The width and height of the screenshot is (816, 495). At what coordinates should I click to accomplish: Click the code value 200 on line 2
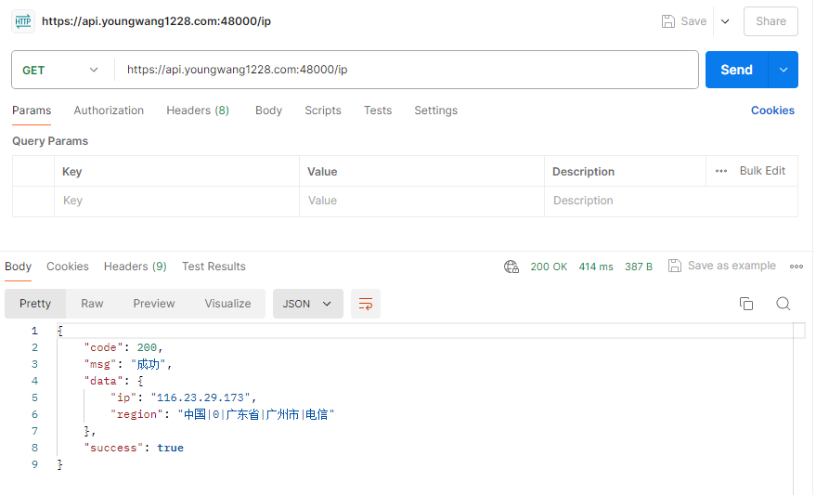(147, 347)
